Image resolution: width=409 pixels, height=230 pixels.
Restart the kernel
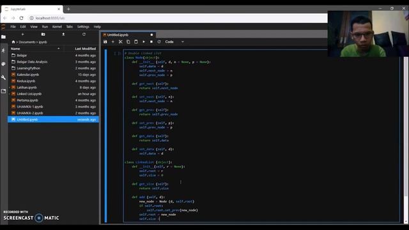click(x=159, y=42)
